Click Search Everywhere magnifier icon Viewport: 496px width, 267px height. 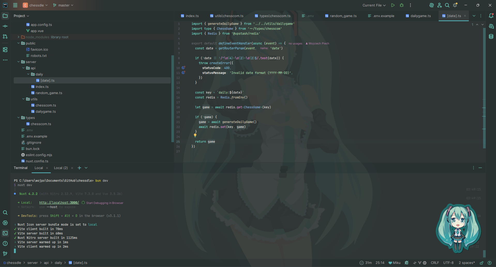(447, 5)
